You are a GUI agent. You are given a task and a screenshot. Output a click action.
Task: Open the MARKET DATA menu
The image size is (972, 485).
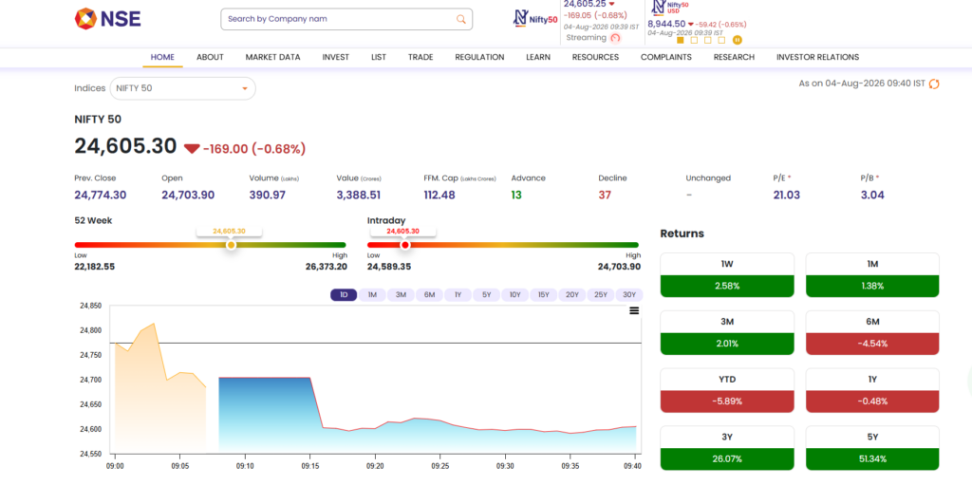click(x=272, y=57)
